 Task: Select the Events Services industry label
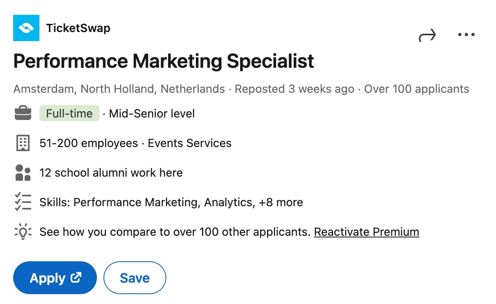pos(190,143)
